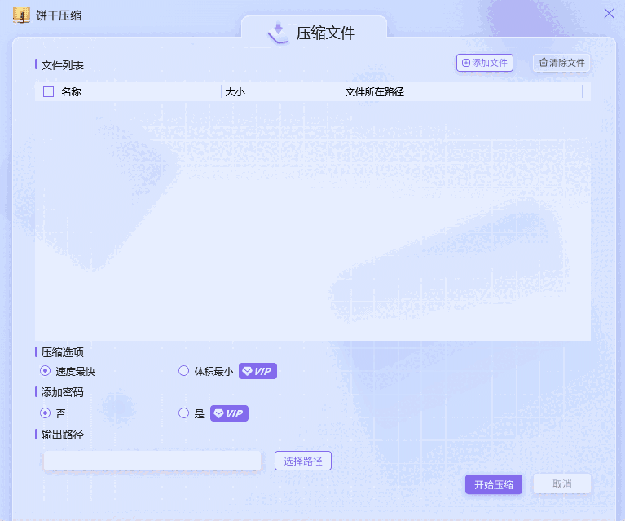Image resolution: width=625 pixels, height=521 pixels.
Task: Start compression with 开始压缩
Action: point(494,484)
